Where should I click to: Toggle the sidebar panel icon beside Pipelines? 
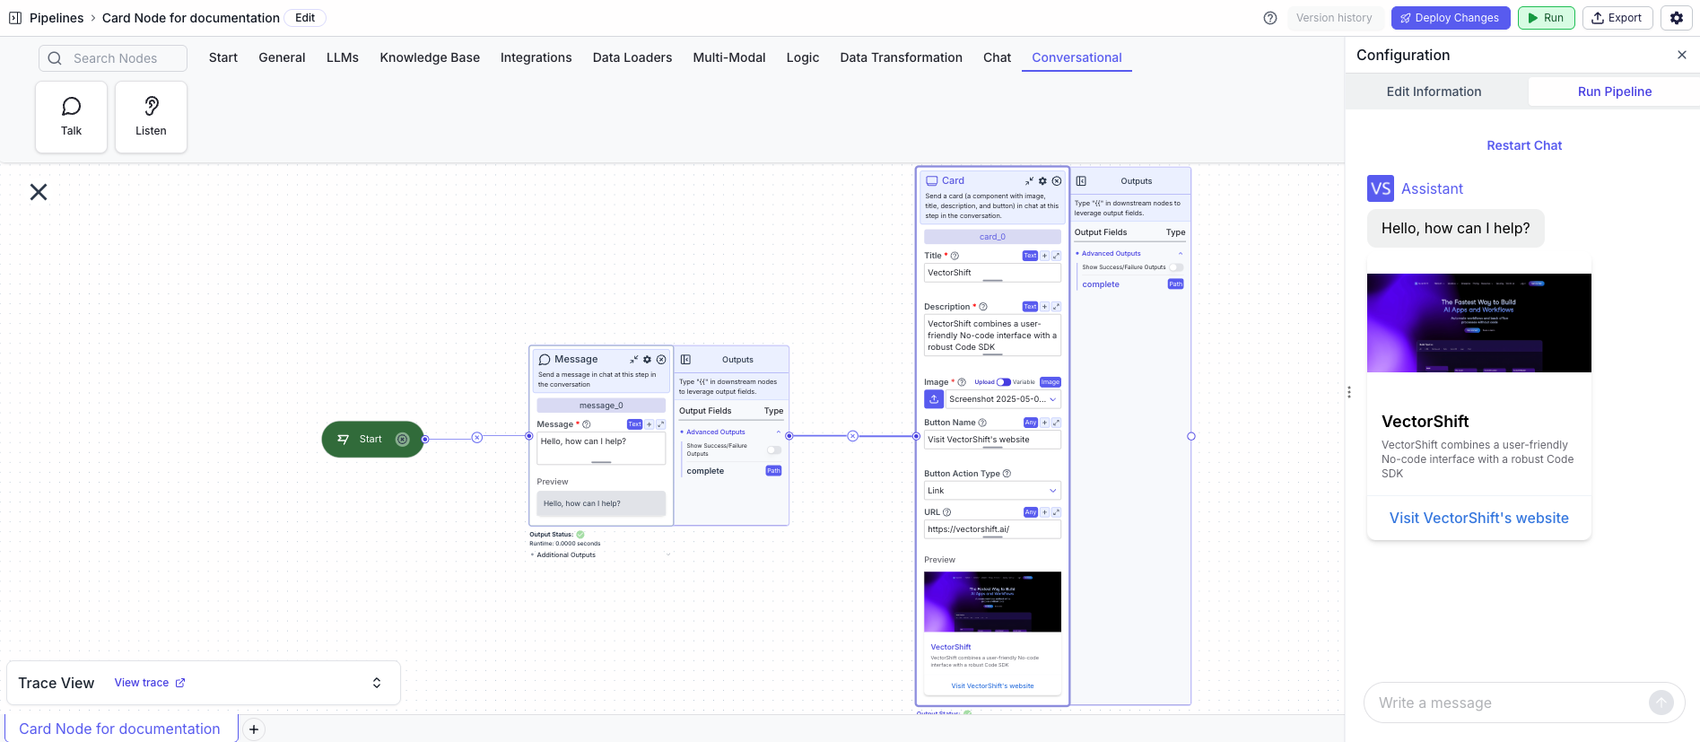15,18
